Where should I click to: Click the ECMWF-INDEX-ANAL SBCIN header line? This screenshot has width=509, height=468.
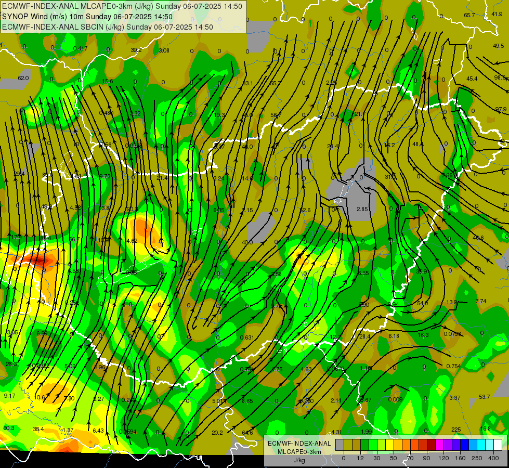[x=108, y=27]
